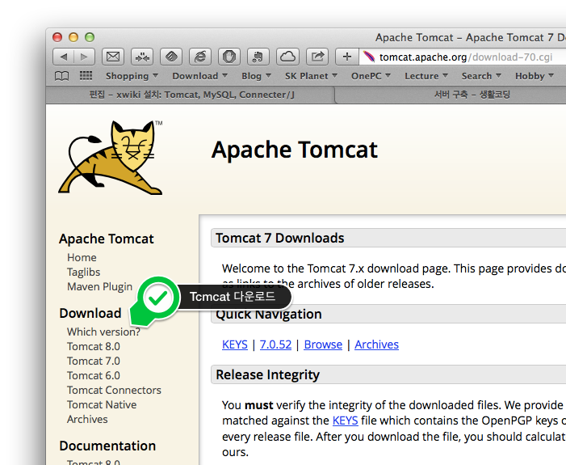The width and height of the screenshot is (566, 465).
Task: Click the Evernote elephant toolbar icon
Action: pos(258,57)
